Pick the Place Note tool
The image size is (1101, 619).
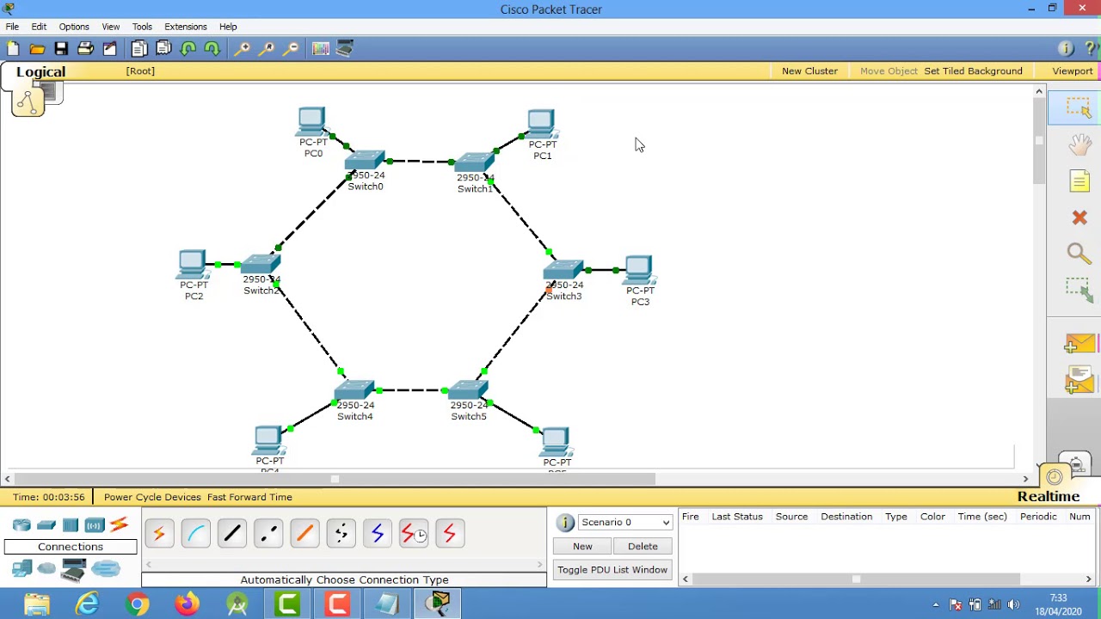point(1079,181)
